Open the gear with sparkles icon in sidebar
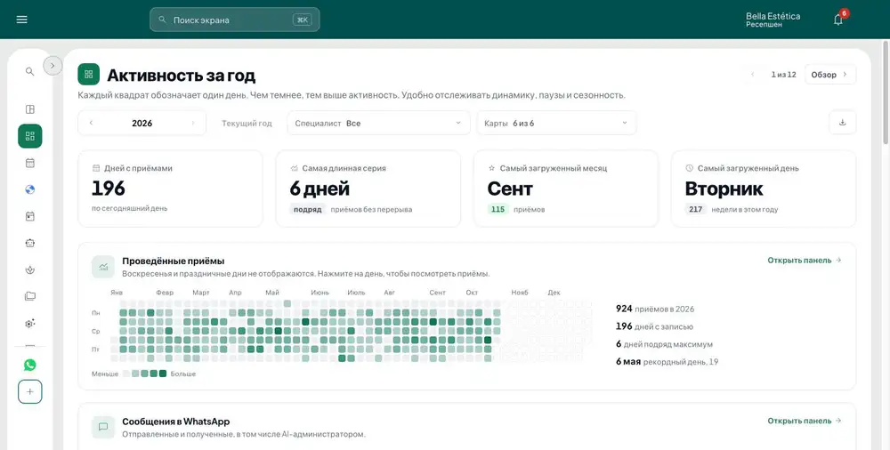The width and height of the screenshot is (890, 450). [30, 323]
